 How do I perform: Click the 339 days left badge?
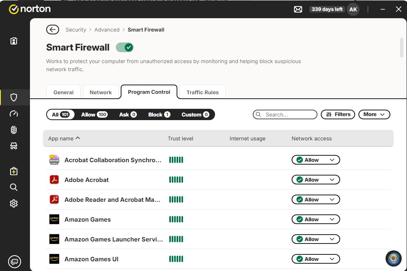click(x=327, y=9)
